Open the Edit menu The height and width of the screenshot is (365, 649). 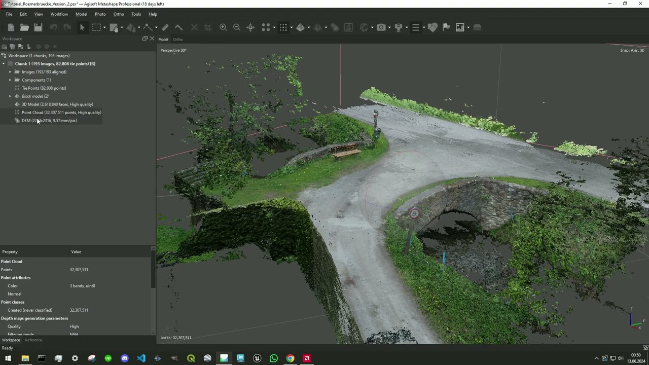(x=23, y=14)
